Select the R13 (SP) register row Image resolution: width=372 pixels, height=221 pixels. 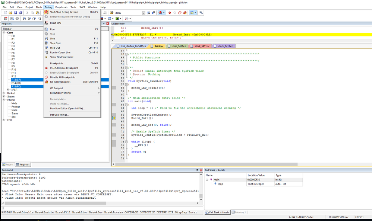(x=16, y=80)
